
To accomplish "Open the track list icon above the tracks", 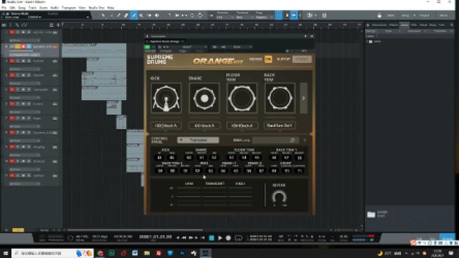I will click(4, 25).
